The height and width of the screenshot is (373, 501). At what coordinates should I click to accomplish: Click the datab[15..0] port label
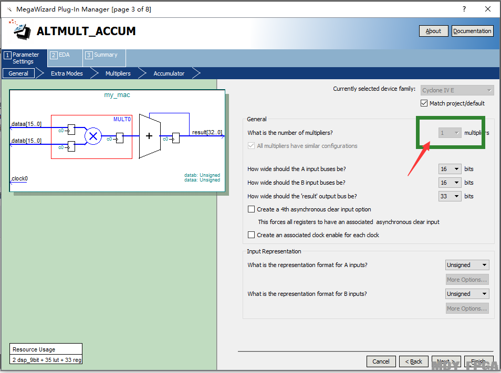pos(26,141)
